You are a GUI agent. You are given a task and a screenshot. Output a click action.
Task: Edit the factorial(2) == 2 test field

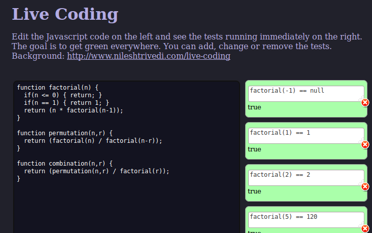(306, 178)
